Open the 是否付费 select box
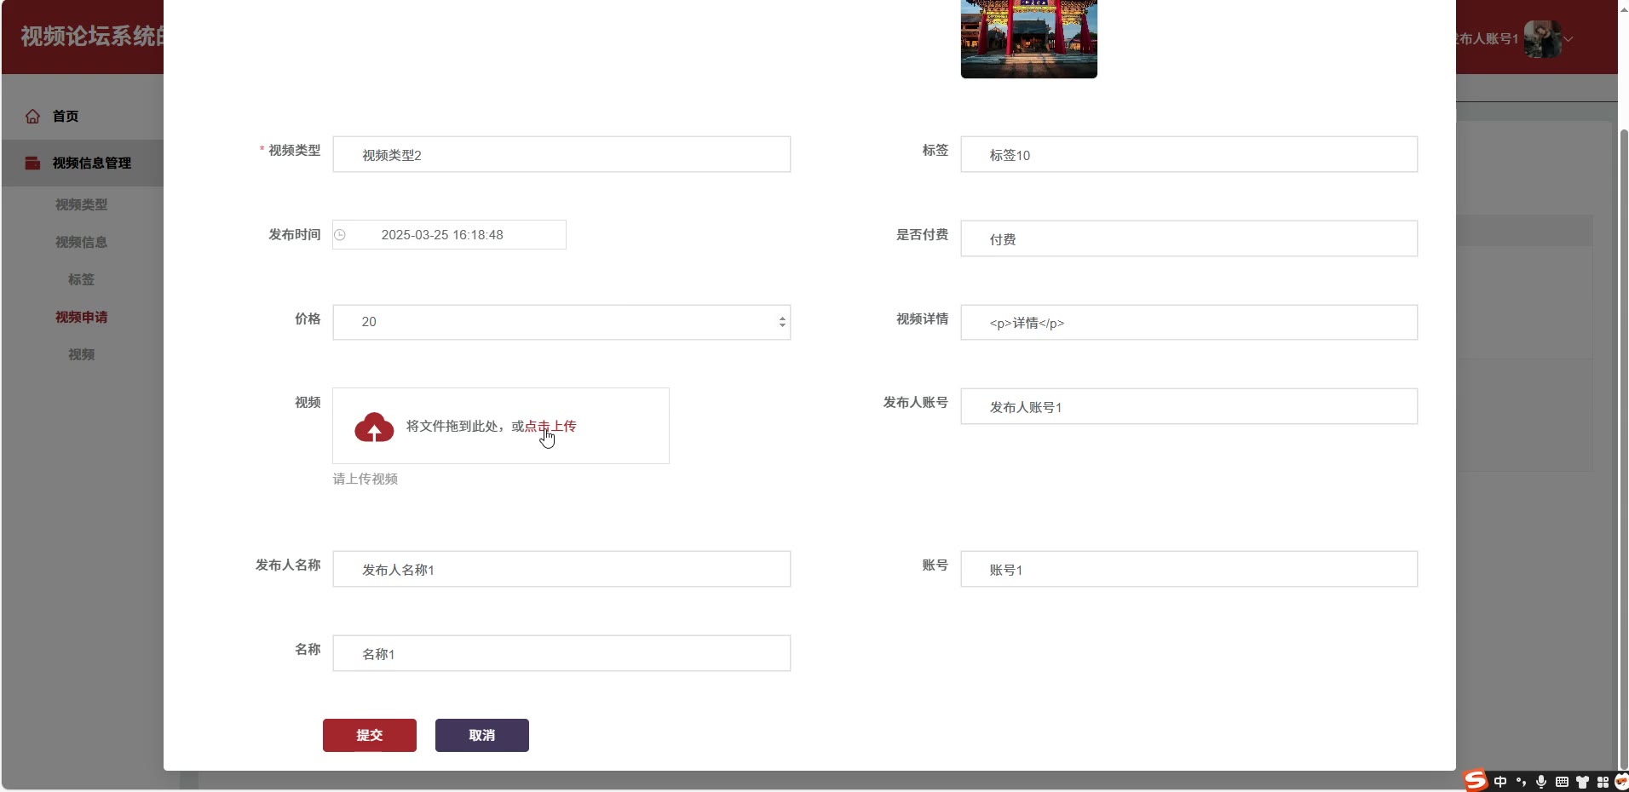Image resolution: width=1629 pixels, height=792 pixels. pos(1189,238)
